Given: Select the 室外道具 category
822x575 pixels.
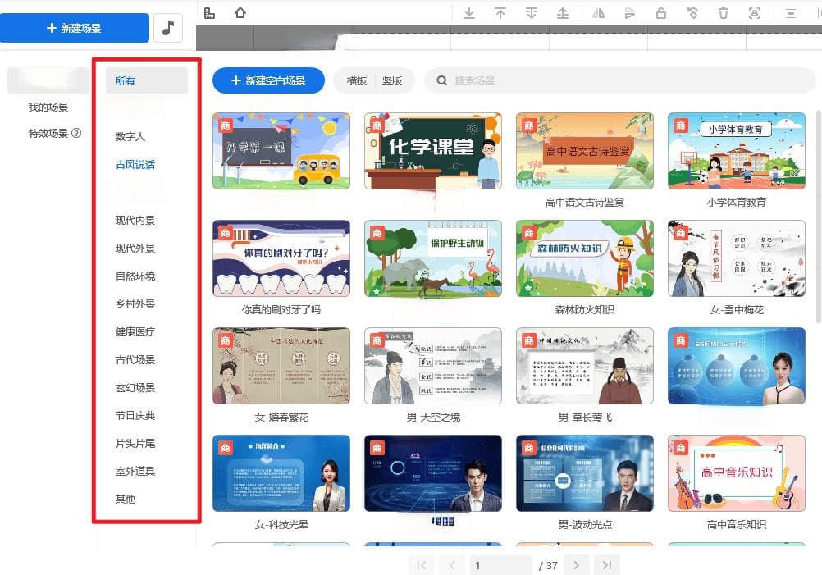Looking at the screenshot, I should click(x=135, y=471).
